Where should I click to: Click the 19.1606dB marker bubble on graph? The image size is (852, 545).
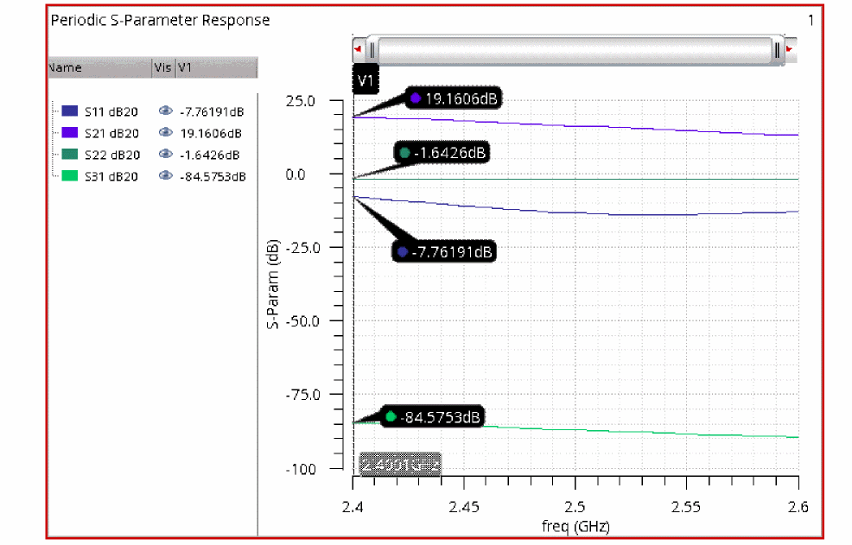tap(454, 98)
